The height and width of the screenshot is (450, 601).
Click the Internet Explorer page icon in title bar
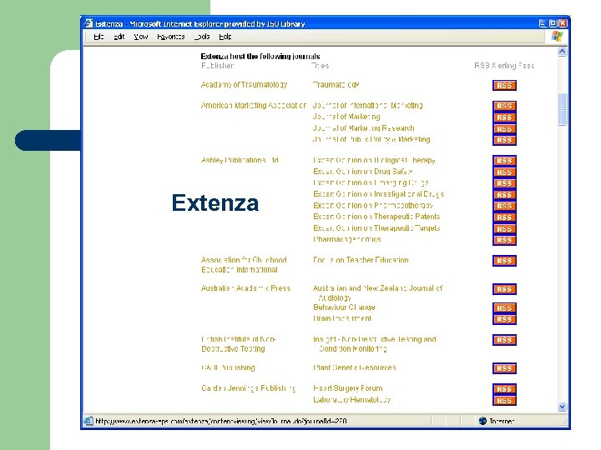pos(88,23)
